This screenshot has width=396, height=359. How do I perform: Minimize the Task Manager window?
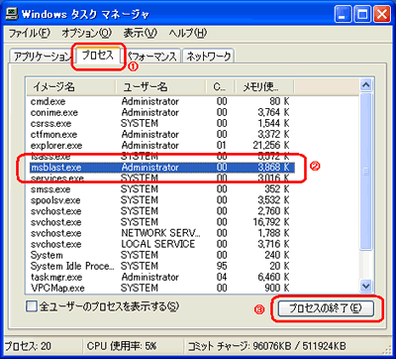point(343,15)
